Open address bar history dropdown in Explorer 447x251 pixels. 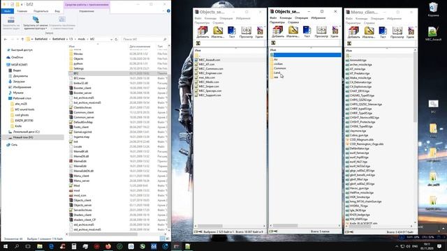(x=111, y=39)
